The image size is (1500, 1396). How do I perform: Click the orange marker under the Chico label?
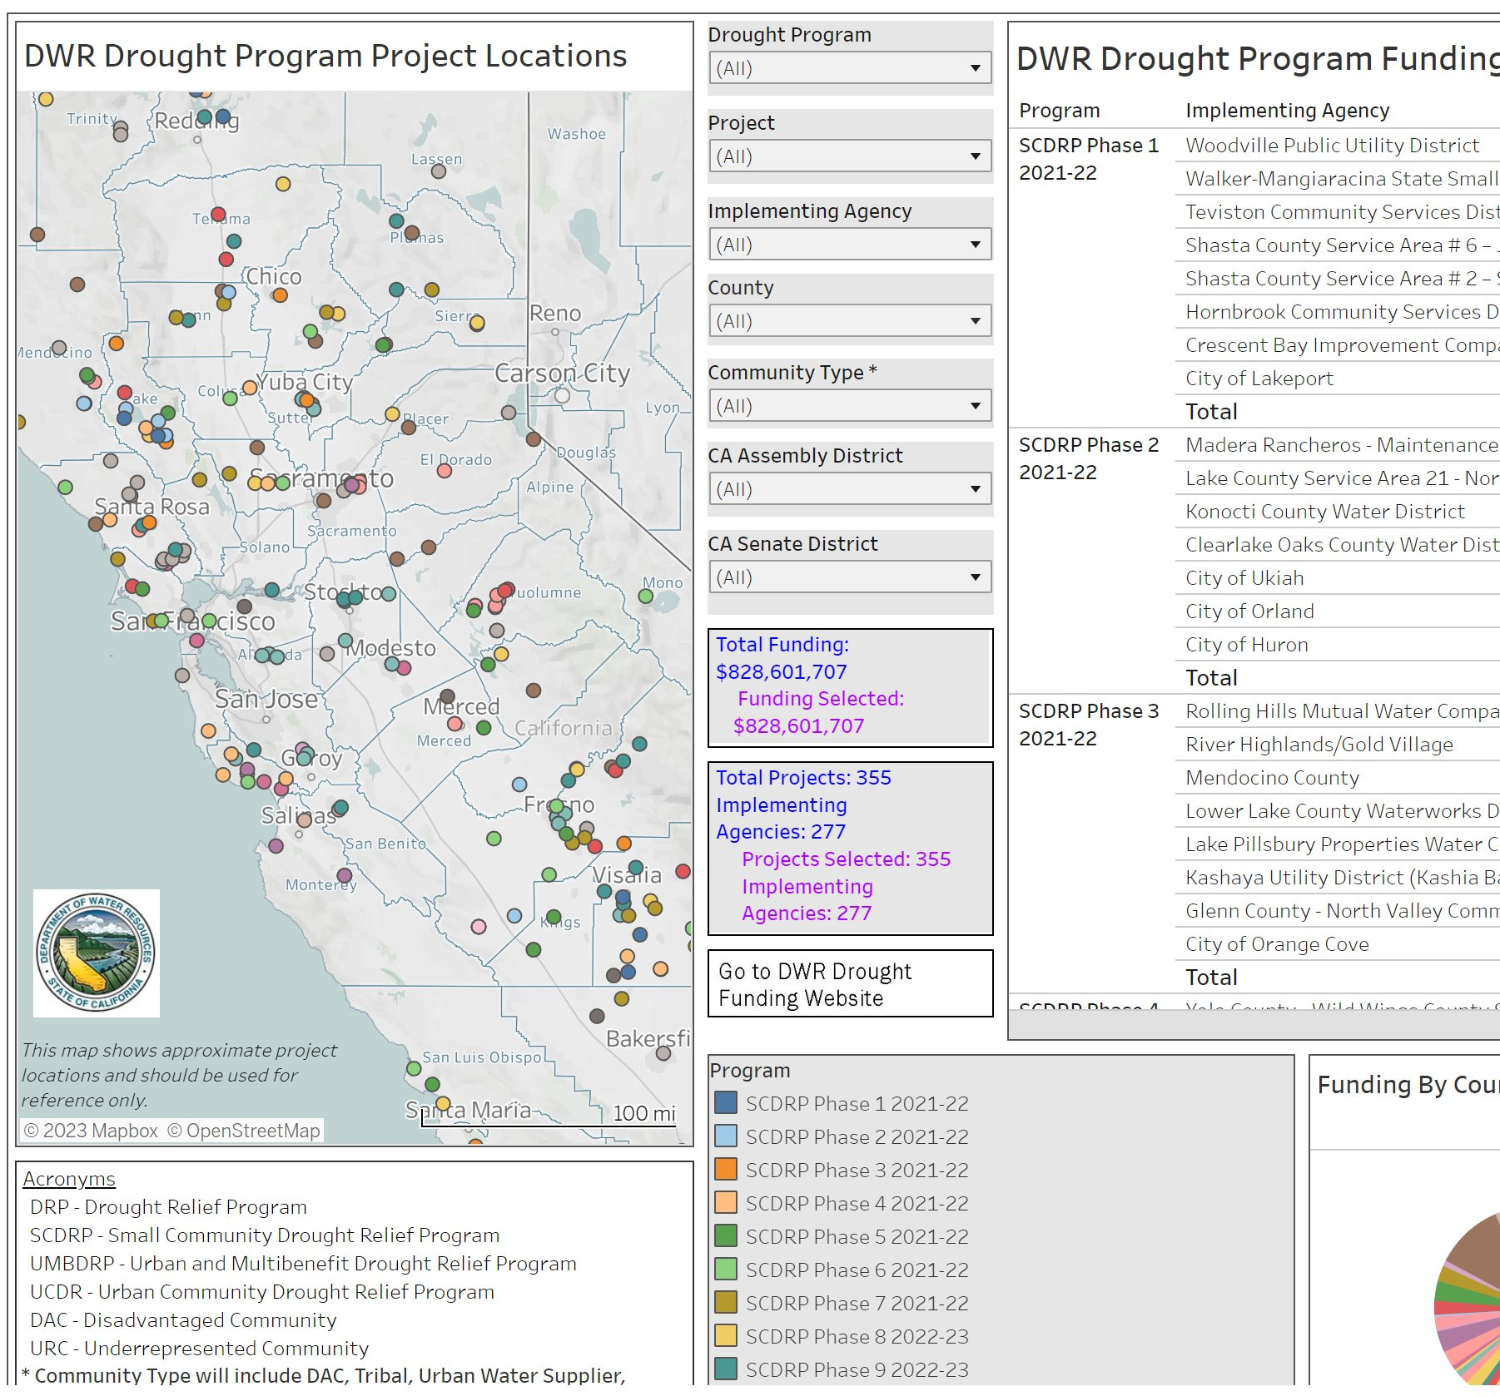281,295
